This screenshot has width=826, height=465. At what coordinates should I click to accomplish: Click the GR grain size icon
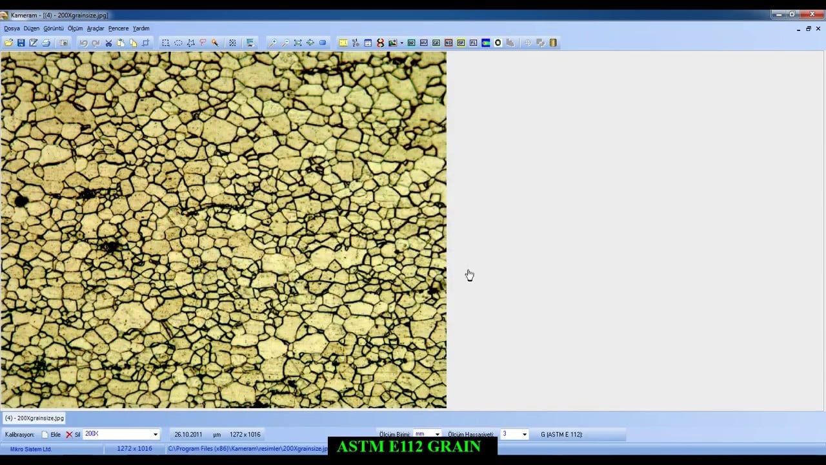click(436, 43)
